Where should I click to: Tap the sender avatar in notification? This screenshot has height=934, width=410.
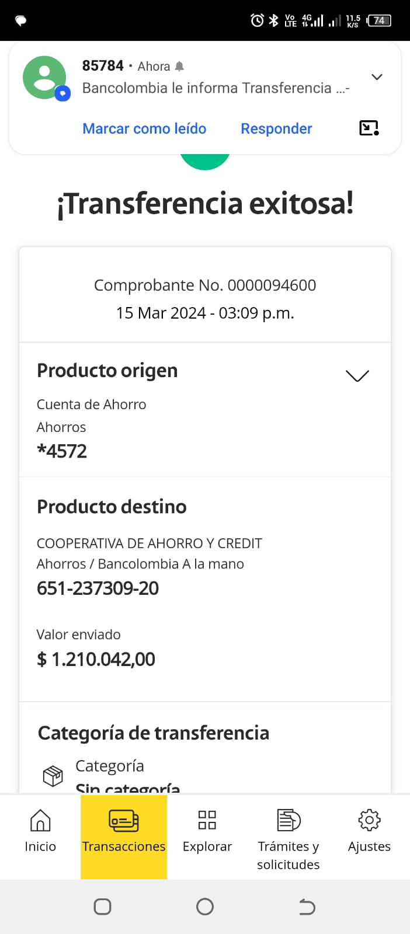point(44,78)
